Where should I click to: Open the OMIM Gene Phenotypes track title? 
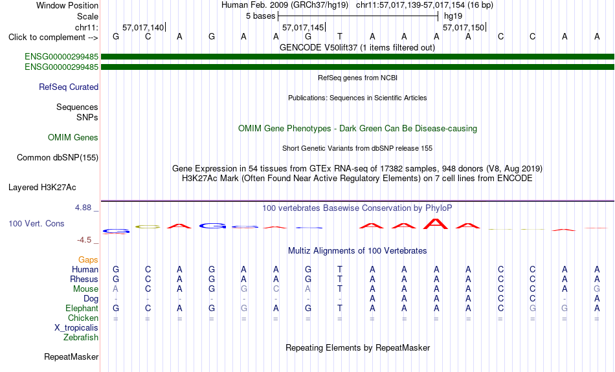(357, 129)
